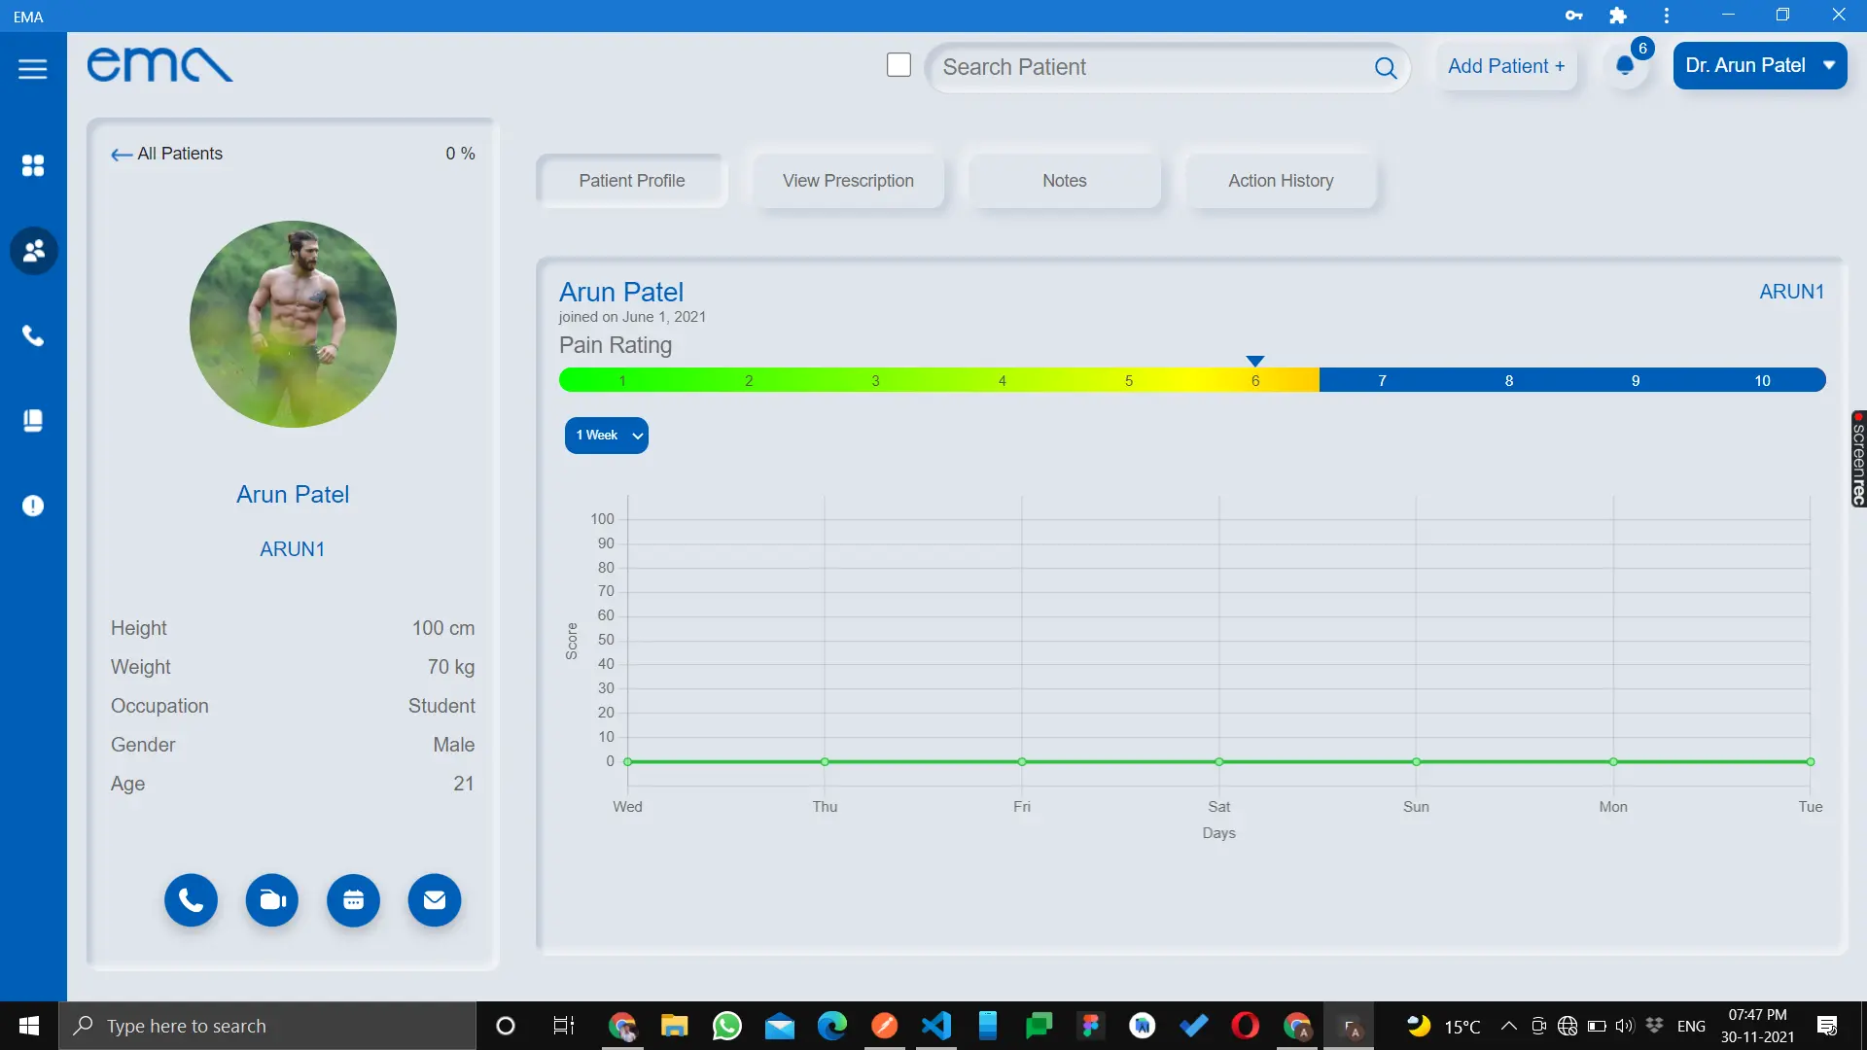The height and width of the screenshot is (1050, 1867).
Task: Send an email to the patient
Action: (x=435, y=901)
